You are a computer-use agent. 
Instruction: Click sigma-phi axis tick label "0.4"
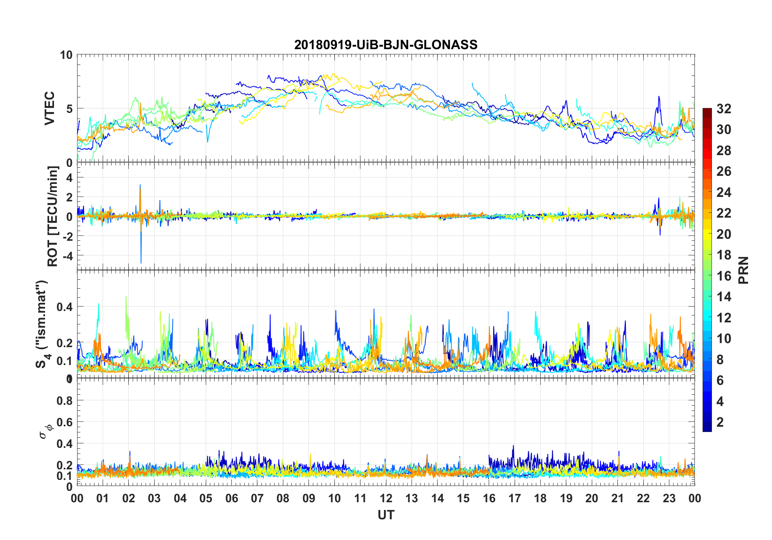(65, 443)
